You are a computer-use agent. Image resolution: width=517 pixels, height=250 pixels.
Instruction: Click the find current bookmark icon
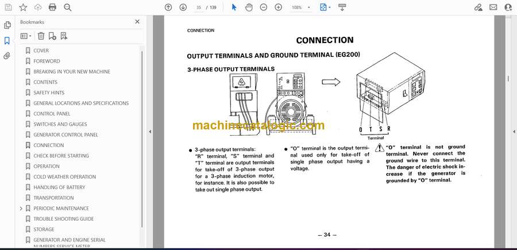[64, 36]
